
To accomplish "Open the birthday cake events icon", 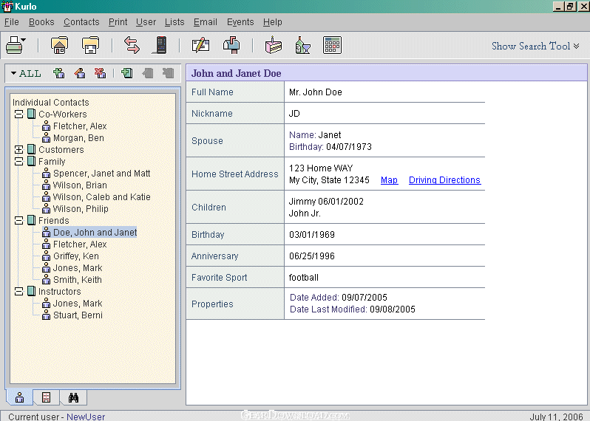I will pos(274,46).
